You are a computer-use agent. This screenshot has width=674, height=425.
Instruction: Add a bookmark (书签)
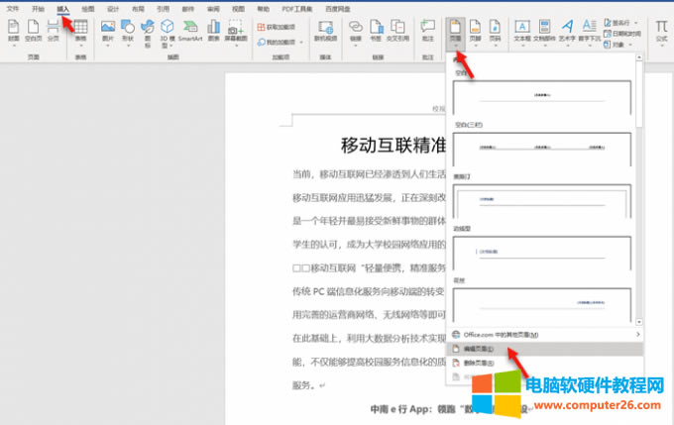pos(378,29)
